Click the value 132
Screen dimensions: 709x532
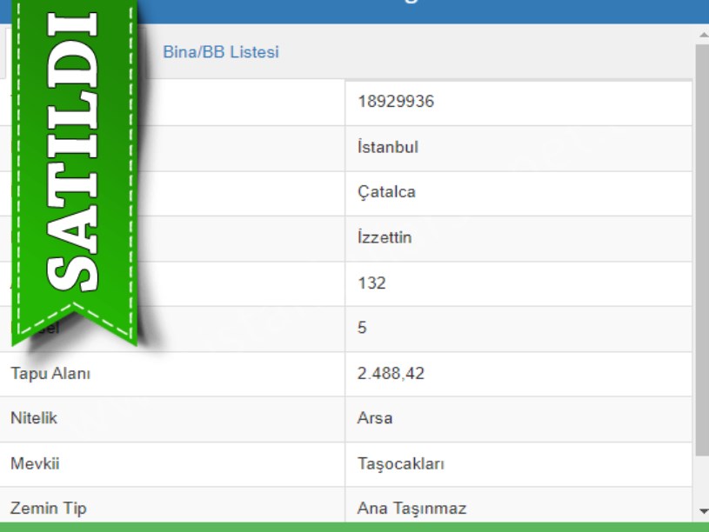tap(371, 283)
